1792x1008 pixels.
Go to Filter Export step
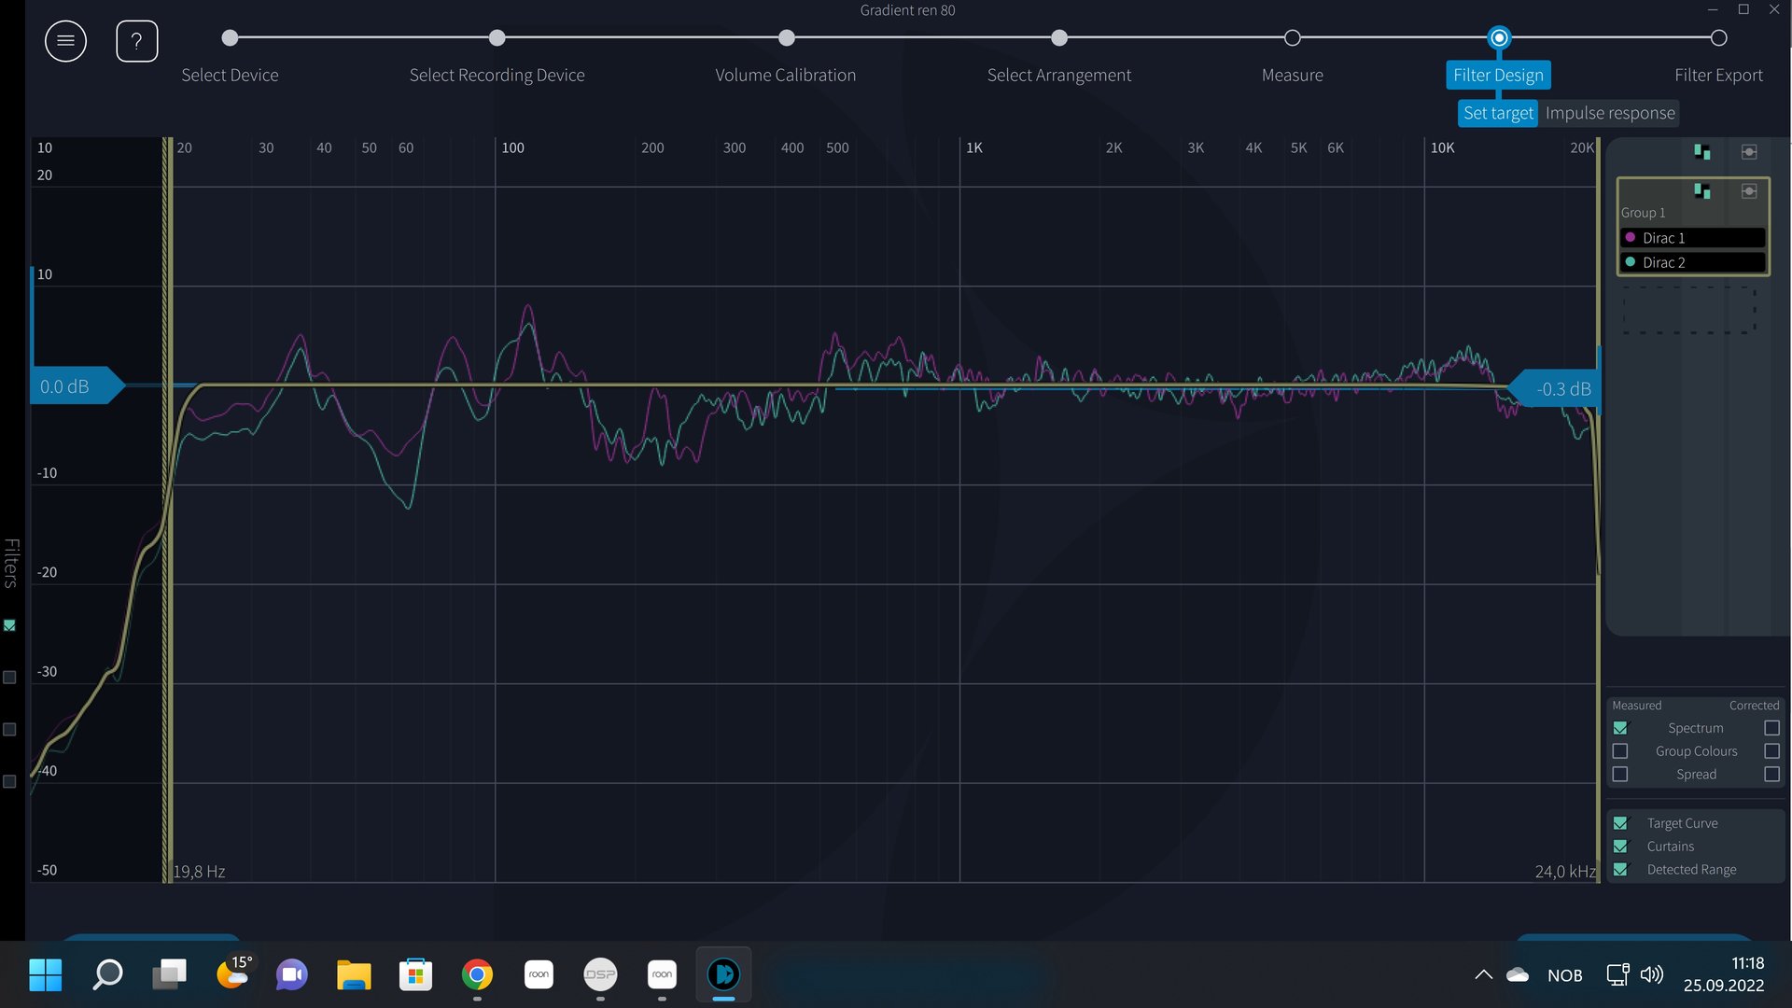1718,75
